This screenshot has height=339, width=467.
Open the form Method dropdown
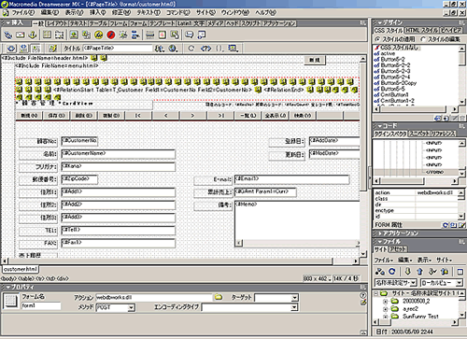point(132,307)
